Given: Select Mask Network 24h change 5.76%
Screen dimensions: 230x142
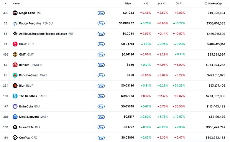Looking at the screenshot, I should pyautogui.click(x=163, y=117).
